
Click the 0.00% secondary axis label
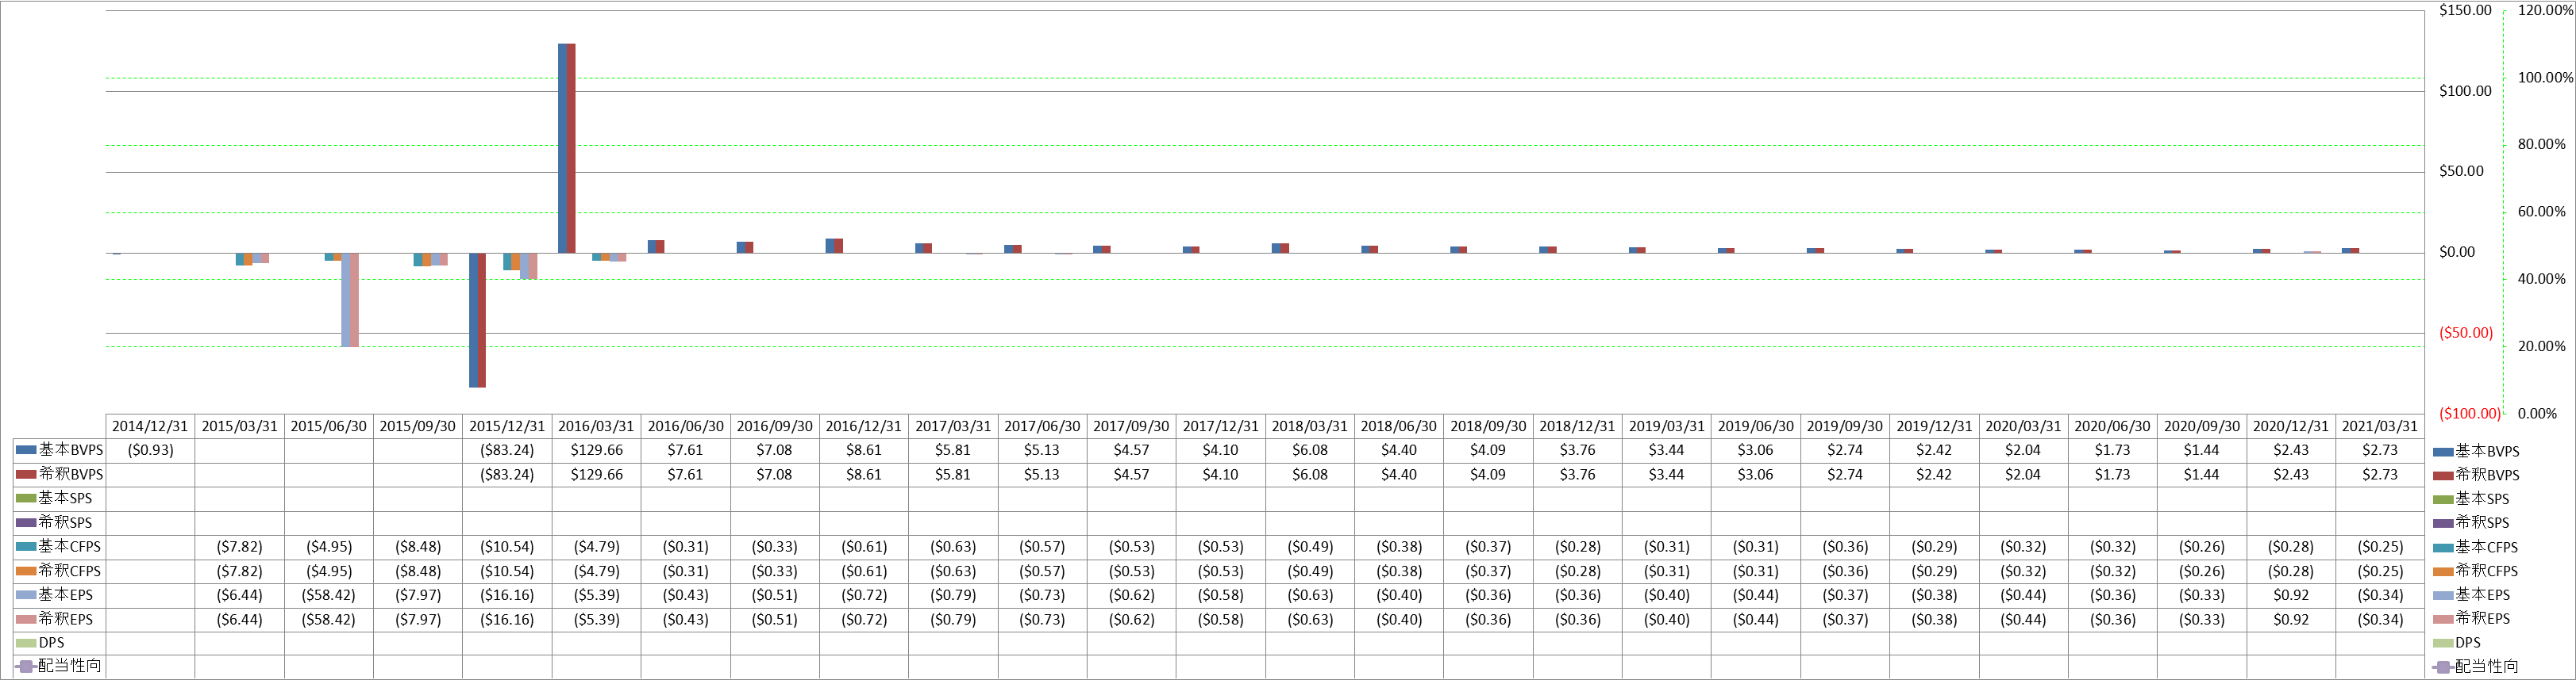pyautogui.click(x=2537, y=414)
